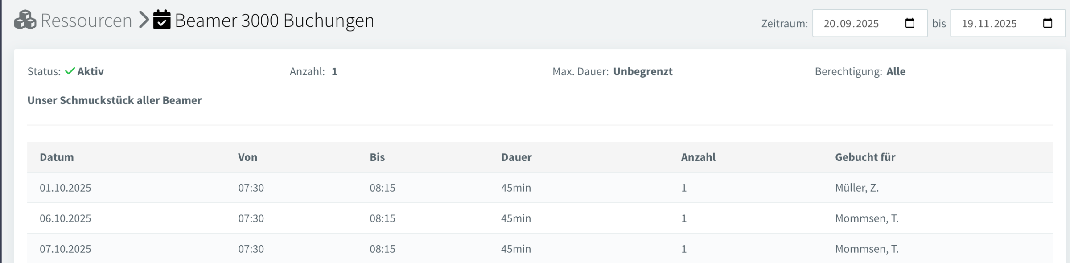Select the booking dated 06.10.2025
1070x263 pixels.
[x=66, y=218]
